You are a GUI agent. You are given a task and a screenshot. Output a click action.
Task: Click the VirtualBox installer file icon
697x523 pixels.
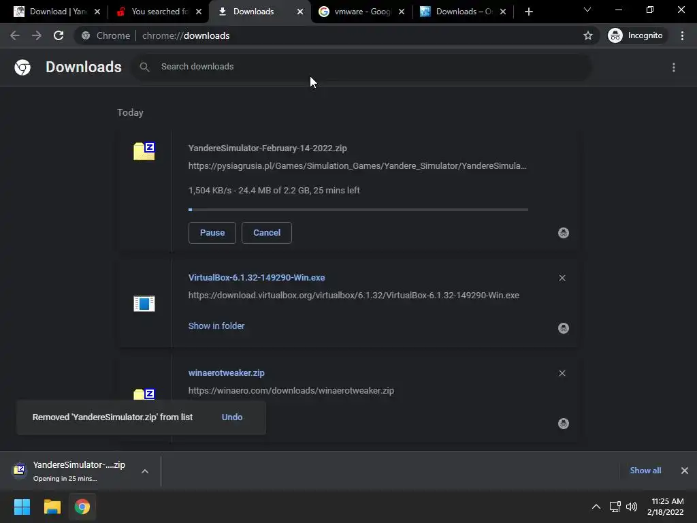(144, 304)
